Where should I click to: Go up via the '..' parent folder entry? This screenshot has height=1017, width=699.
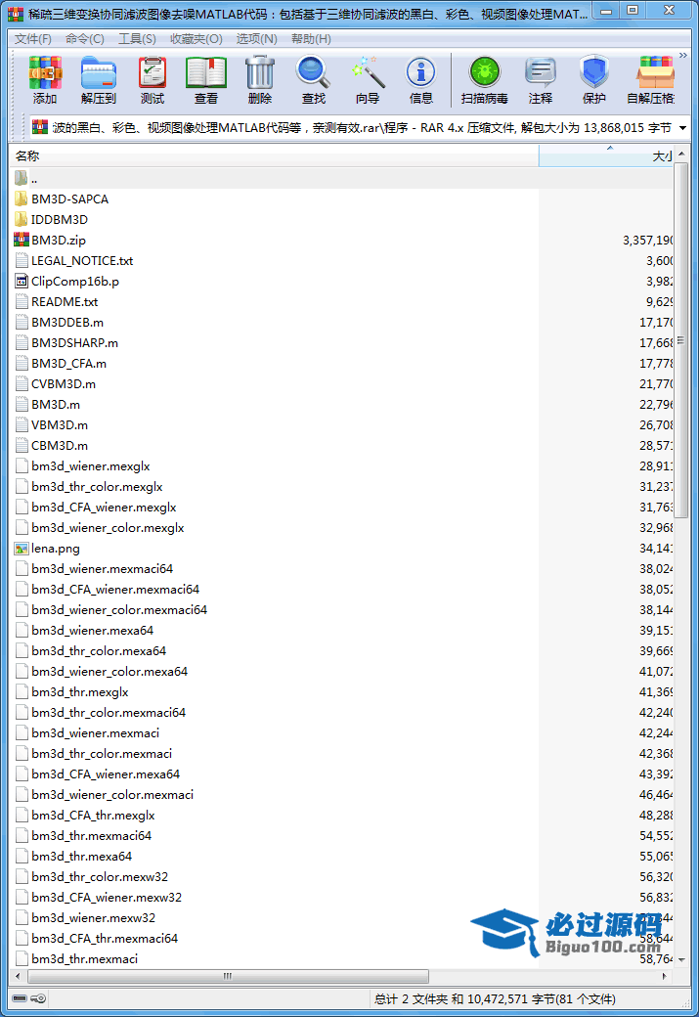tap(34, 178)
